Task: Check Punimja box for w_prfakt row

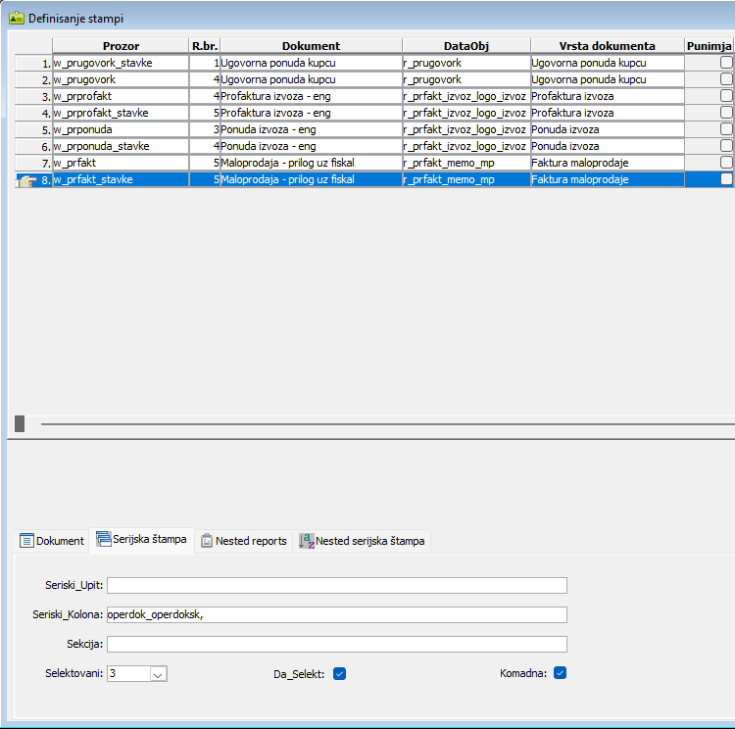Action: click(726, 163)
